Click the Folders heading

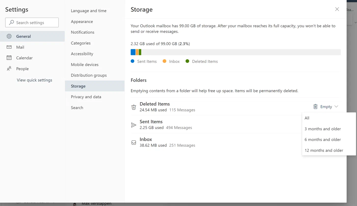point(138,80)
